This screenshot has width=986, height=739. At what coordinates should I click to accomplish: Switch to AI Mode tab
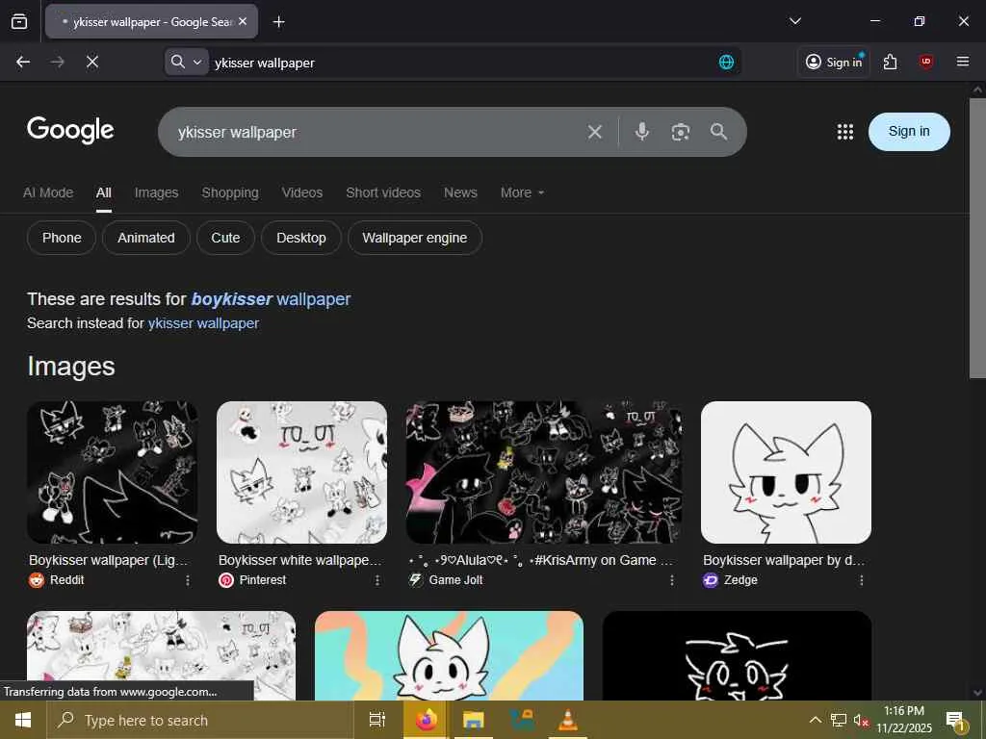pyautogui.click(x=48, y=192)
